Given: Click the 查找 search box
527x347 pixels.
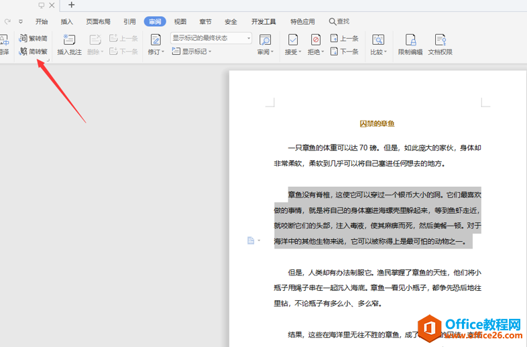Looking at the screenshot, I should coord(339,22).
